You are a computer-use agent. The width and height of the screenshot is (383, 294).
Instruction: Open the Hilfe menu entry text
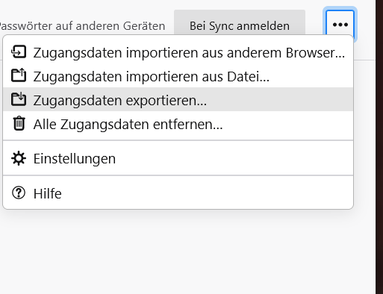pos(47,193)
